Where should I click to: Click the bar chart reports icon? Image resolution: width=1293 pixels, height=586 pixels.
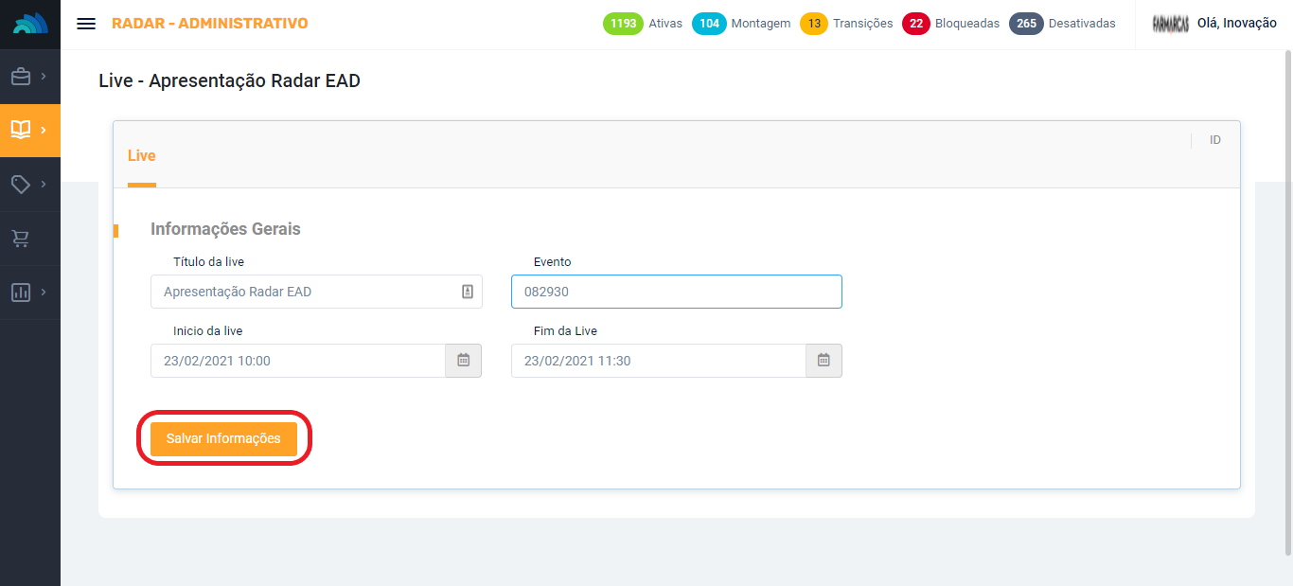tap(21, 293)
